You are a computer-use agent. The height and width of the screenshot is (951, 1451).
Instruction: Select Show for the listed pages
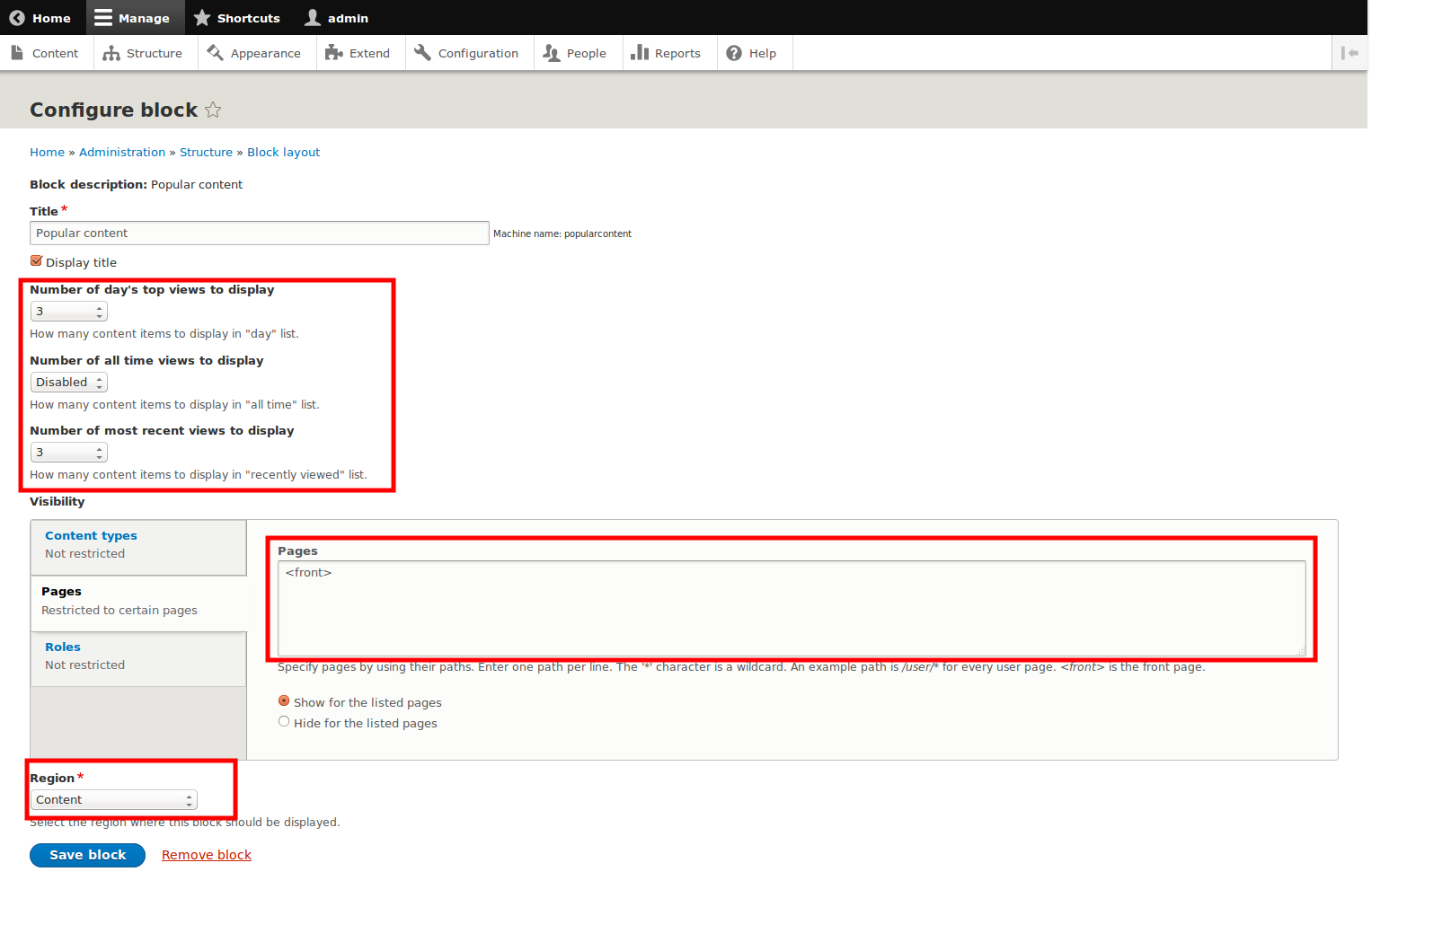point(284,700)
